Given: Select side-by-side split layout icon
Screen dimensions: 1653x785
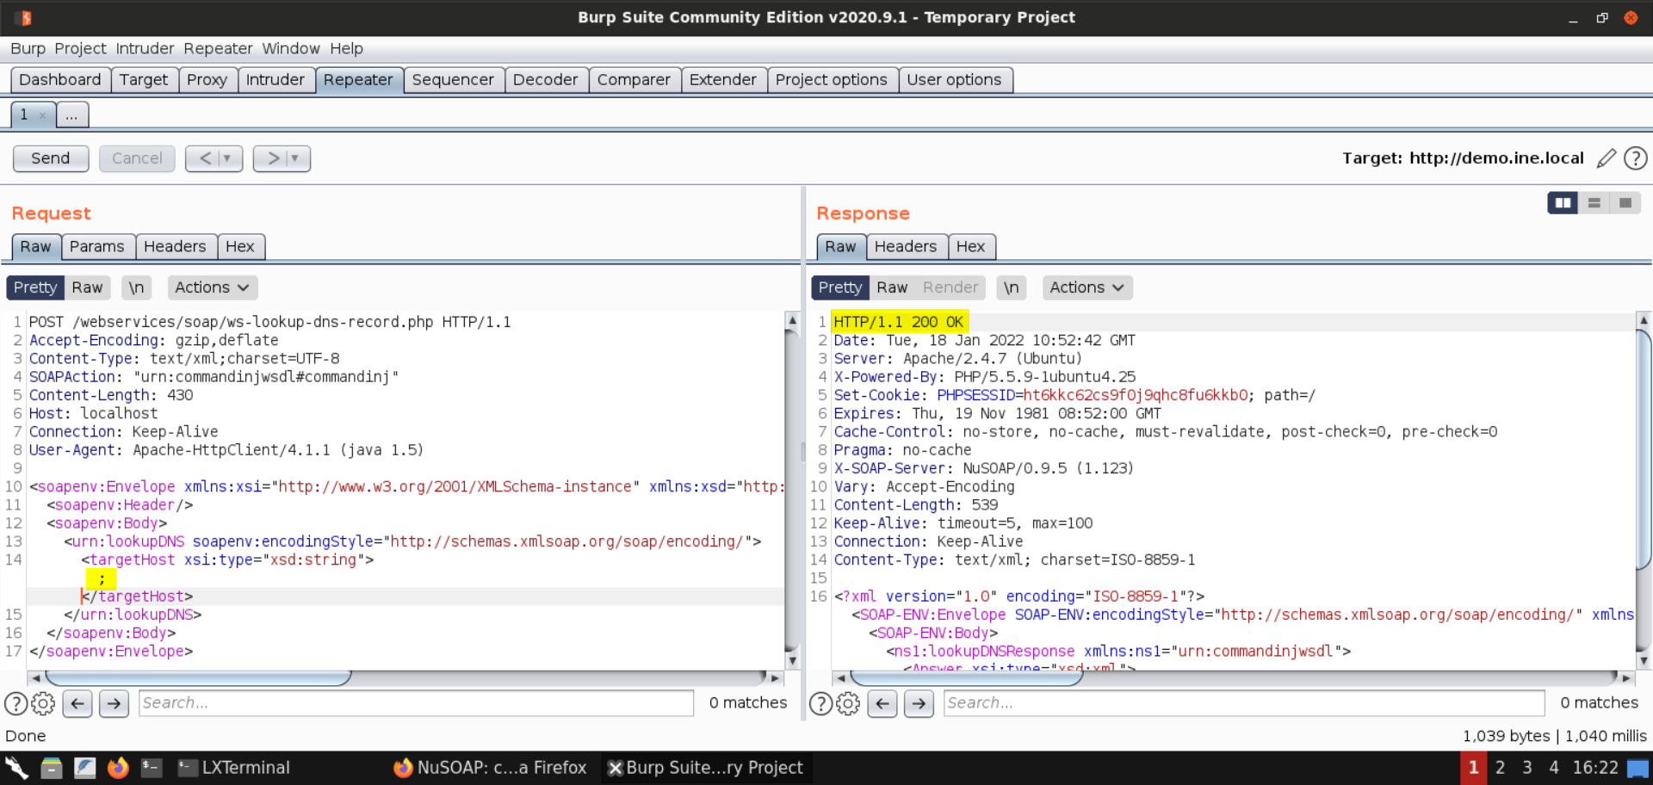Looking at the screenshot, I should point(1562,202).
